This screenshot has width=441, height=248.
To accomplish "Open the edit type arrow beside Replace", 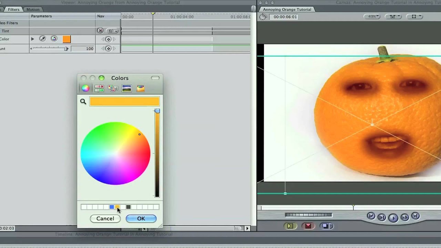I will [x=331, y=226].
